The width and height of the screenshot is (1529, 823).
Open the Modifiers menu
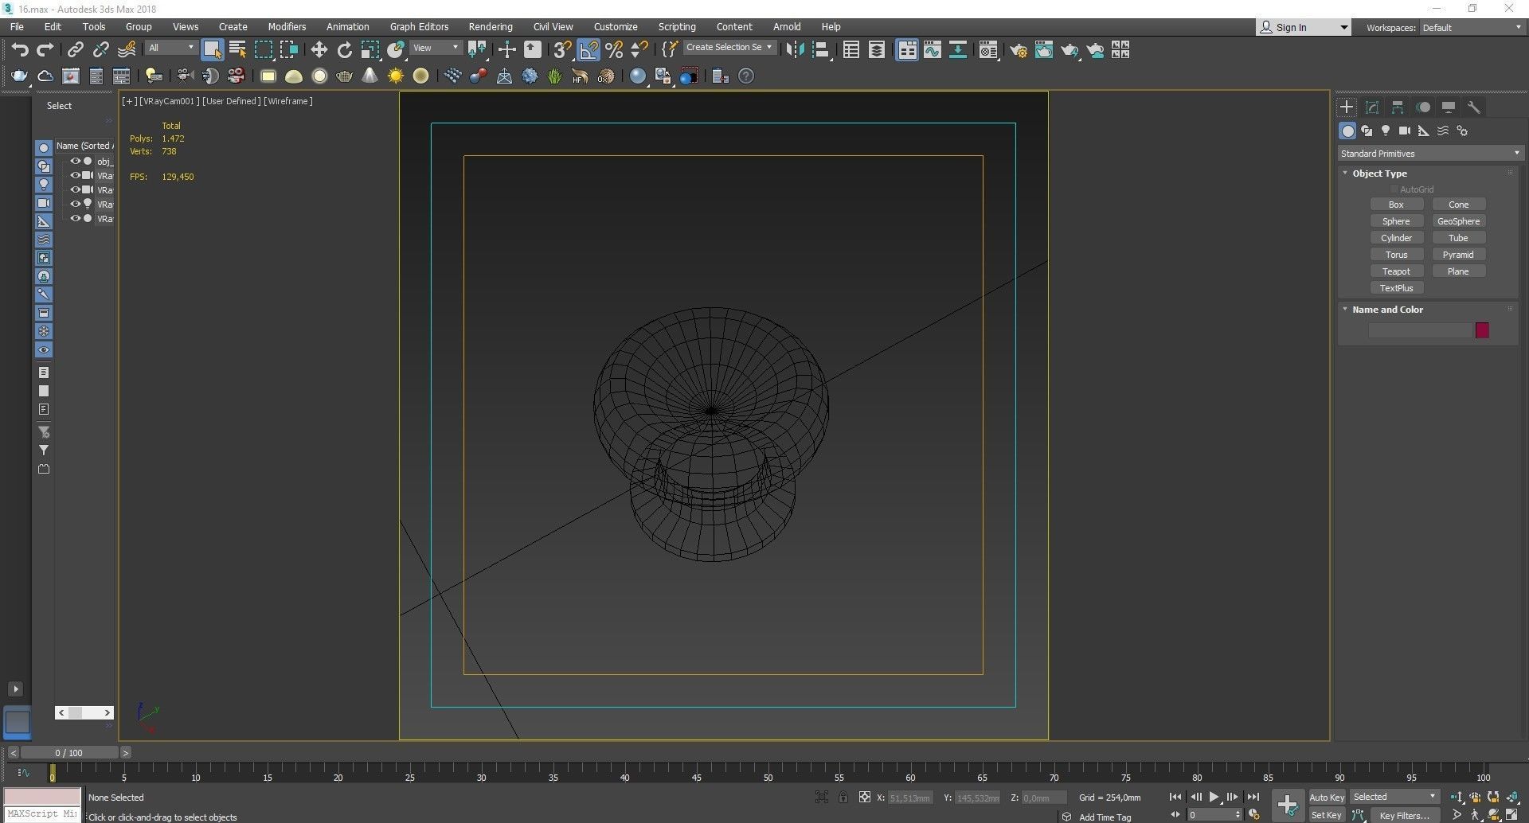287,26
